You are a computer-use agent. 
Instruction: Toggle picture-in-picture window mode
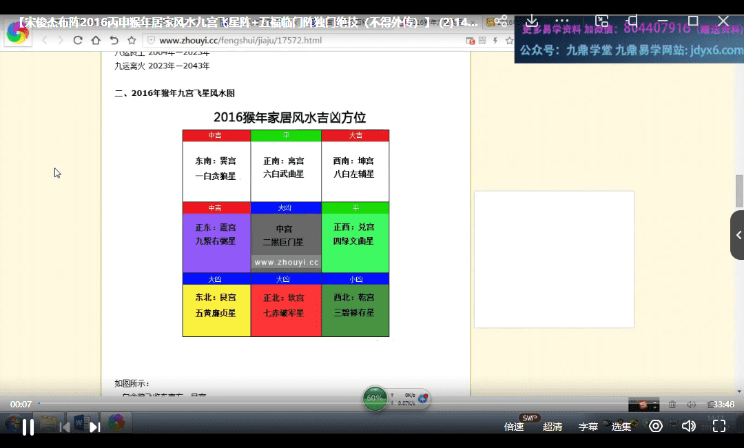tap(602, 21)
